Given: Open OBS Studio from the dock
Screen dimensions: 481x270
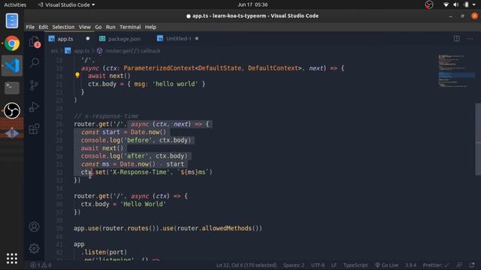Looking at the screenshot, I should pyautogui.click(x=12, y=110).
